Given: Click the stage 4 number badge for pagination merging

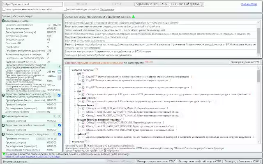Looking at the screenshot, I should coord(3,125).
